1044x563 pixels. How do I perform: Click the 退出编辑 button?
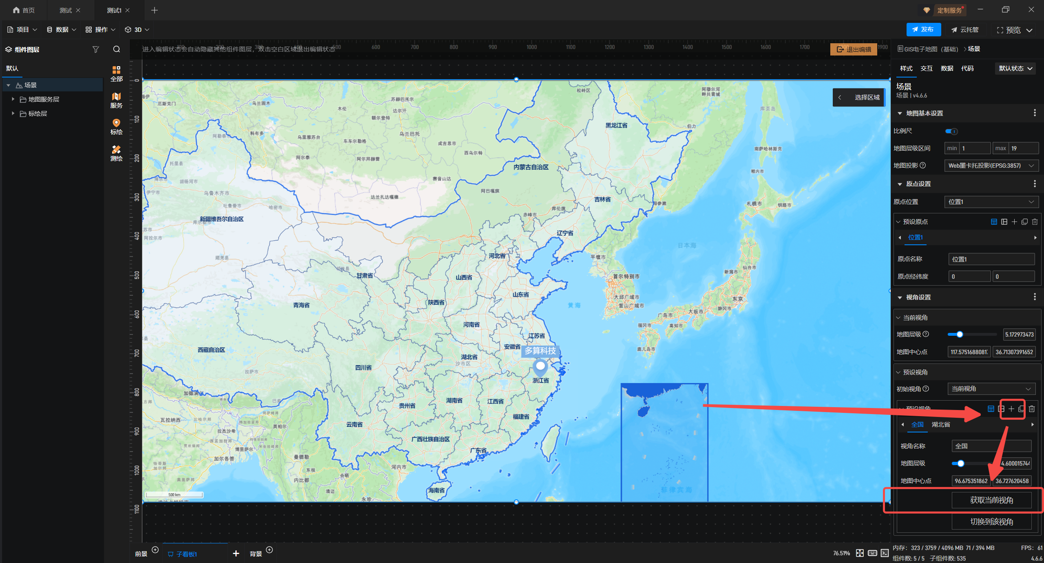(854, 49)
